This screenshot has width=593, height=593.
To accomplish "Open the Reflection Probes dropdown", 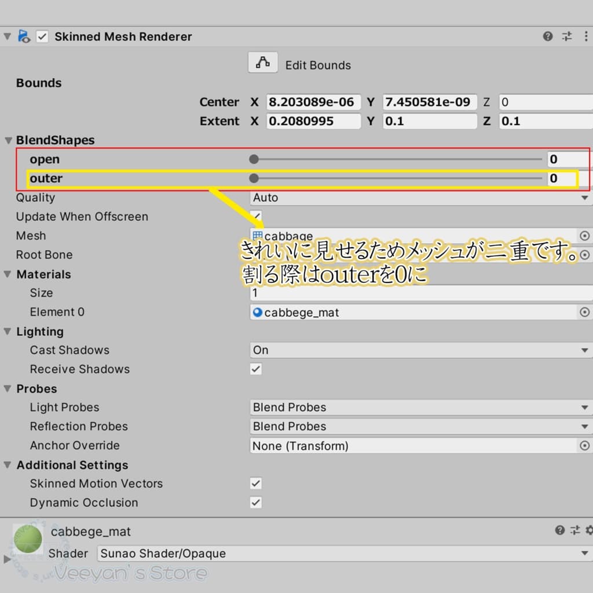I will coord(419,426).
